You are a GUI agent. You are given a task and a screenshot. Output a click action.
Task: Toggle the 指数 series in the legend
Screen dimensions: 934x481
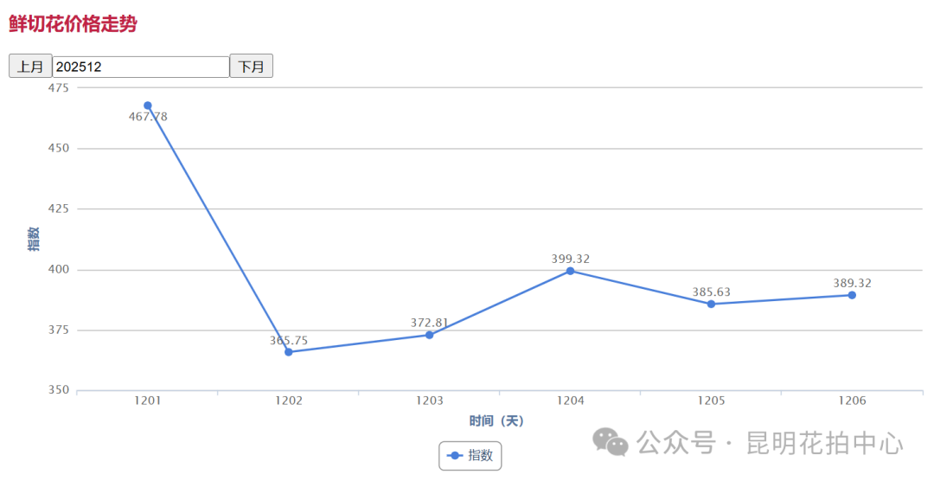(x=470, y=455)
